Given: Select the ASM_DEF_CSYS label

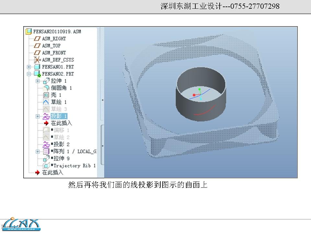Looking at the screenshot, I should 58,60.
